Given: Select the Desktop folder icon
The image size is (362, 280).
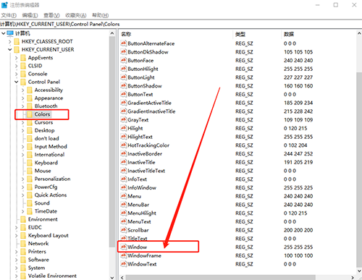Looking at the screenshot, I should (30, 130).
